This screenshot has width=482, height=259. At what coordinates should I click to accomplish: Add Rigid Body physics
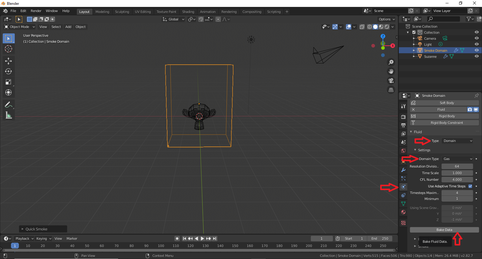coord(444,116)
